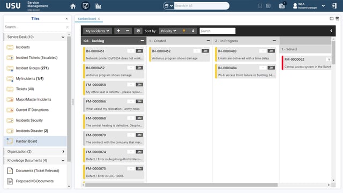Image resolution: width=343 pixels, height=193 pixels.
Task: Open the list icon beside bookmark
Action: pyautogui.click(x=269, y=6)
